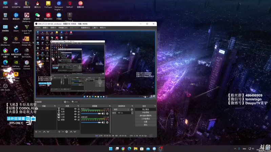Open PUBG BATTLEGROUNDS desktop icon
The width and height of the screenshot is (271, 152).
click(x=27, y=53)
